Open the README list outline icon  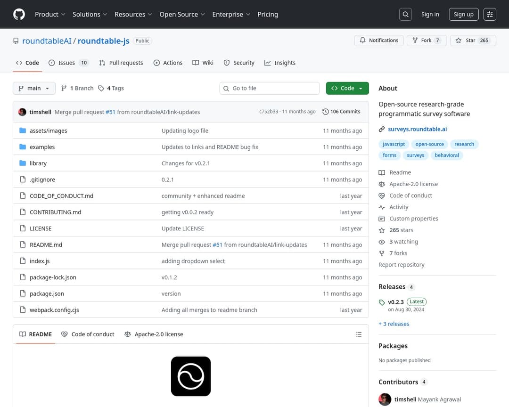pos(359,334)
